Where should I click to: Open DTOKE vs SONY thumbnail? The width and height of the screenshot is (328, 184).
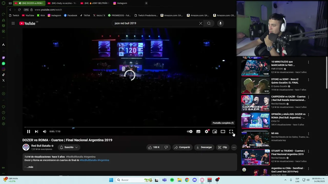[255, 86]
